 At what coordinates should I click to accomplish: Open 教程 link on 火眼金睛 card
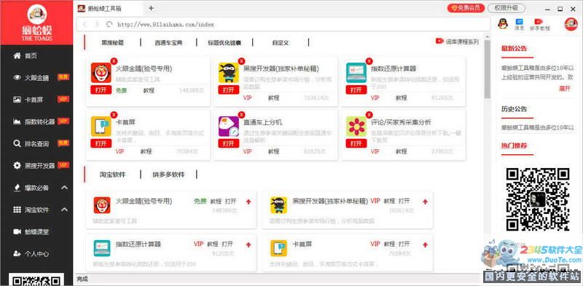pos(149,90)
